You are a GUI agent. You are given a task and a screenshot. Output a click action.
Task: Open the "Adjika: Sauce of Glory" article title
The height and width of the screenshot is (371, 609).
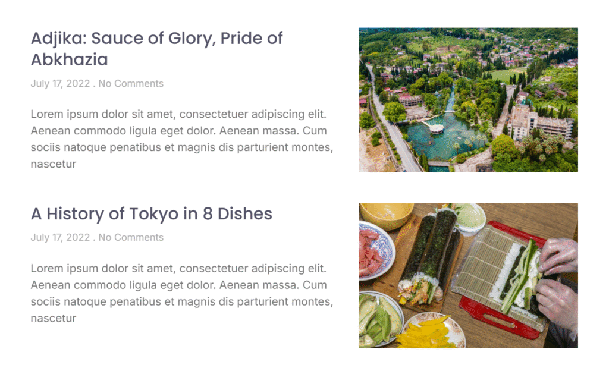click(156, 39)
